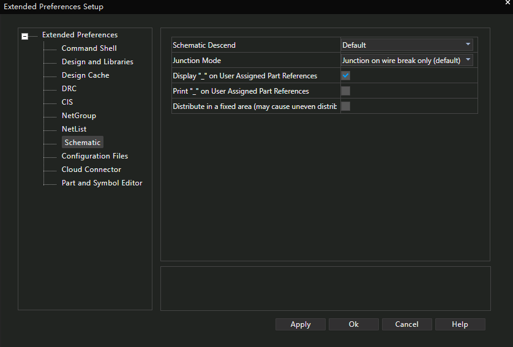Select the NetList category
This screenshot has height=347, width=513.
pos(74,129)
